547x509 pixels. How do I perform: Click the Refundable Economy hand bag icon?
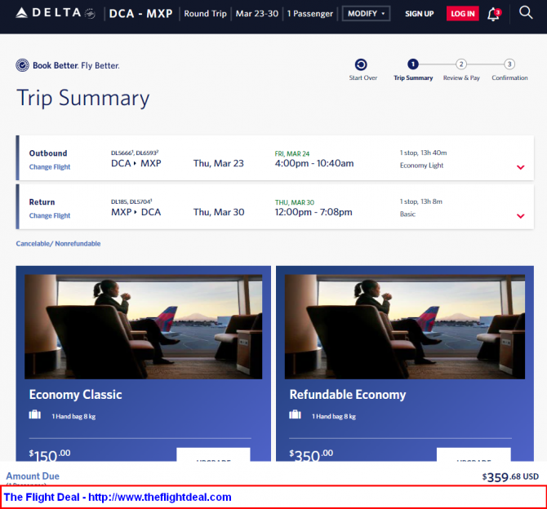296,415
